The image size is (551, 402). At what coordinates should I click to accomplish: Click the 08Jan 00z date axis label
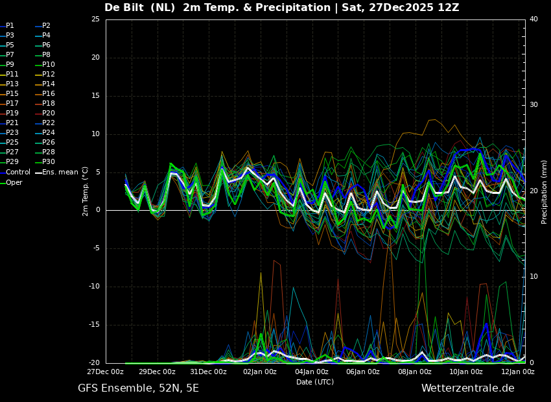click(415, 372)
